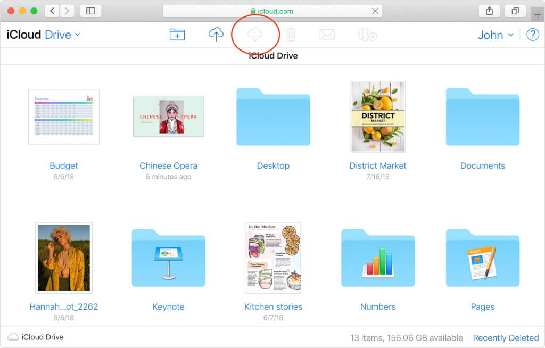The width and height of the screenshot is (545, 348).
Task: Click the Keynote folder name
Action: (169, 307)
